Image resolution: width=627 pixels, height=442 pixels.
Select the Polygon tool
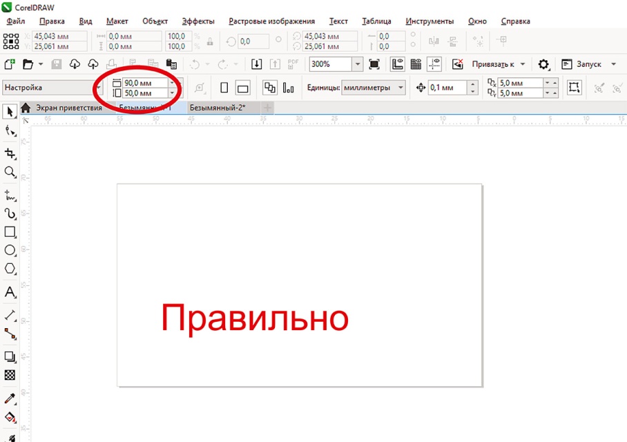pyautogui.click(x=10, y=269)
